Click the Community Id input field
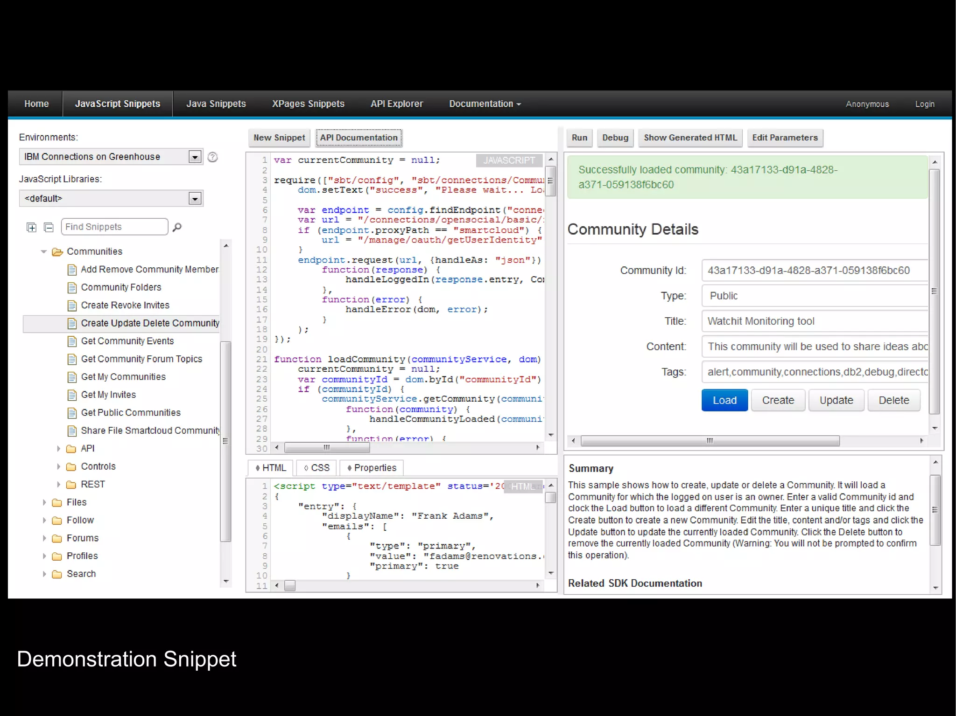The image size is (956, 716). 815,271
